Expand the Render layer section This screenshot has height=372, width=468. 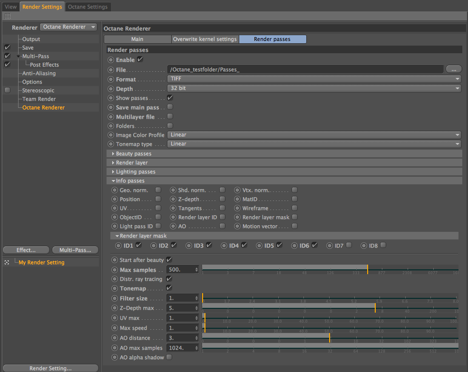click(x=113, y=163)
